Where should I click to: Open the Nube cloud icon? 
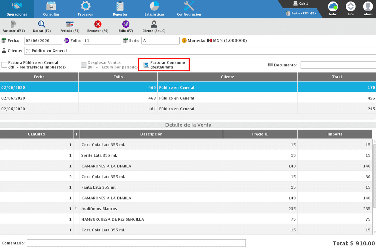coord(333,7)
